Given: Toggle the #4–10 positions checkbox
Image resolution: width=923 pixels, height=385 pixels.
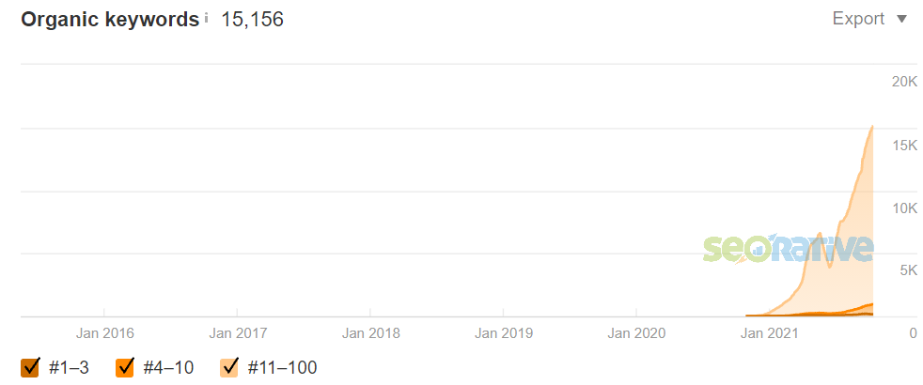Looking at the screenshot, I should coord(125,367).
